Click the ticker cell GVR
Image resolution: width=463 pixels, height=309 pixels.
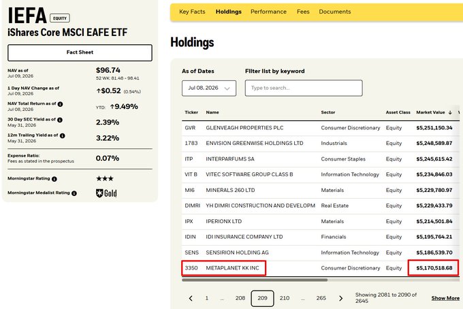coord(190,128)
